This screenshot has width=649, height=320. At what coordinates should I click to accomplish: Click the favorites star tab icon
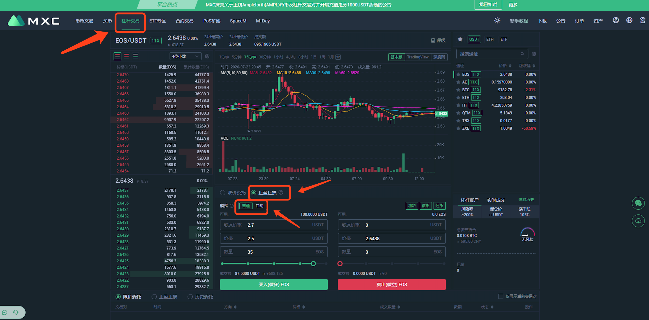coord(460,39)
